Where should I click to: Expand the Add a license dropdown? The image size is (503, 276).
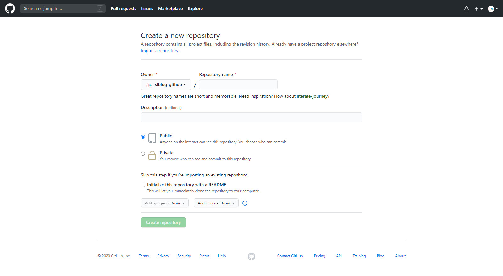(216, 203)
